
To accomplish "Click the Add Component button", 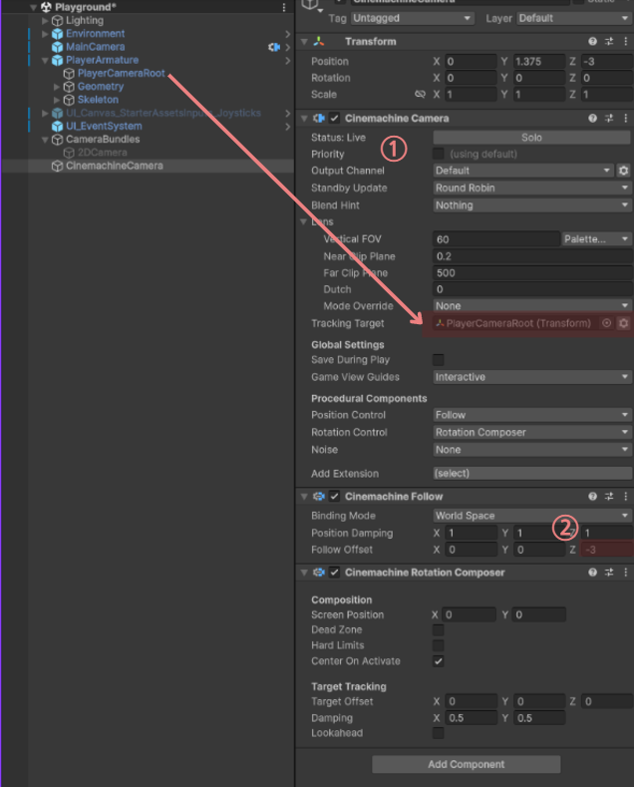I will coord(466,764).
